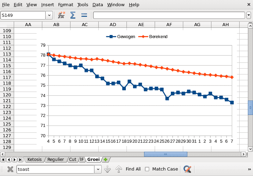Viewport: 253px width, 176px height.
Task: Open the Insert menu
Action: pyautogui.click(x=47, y=5)
